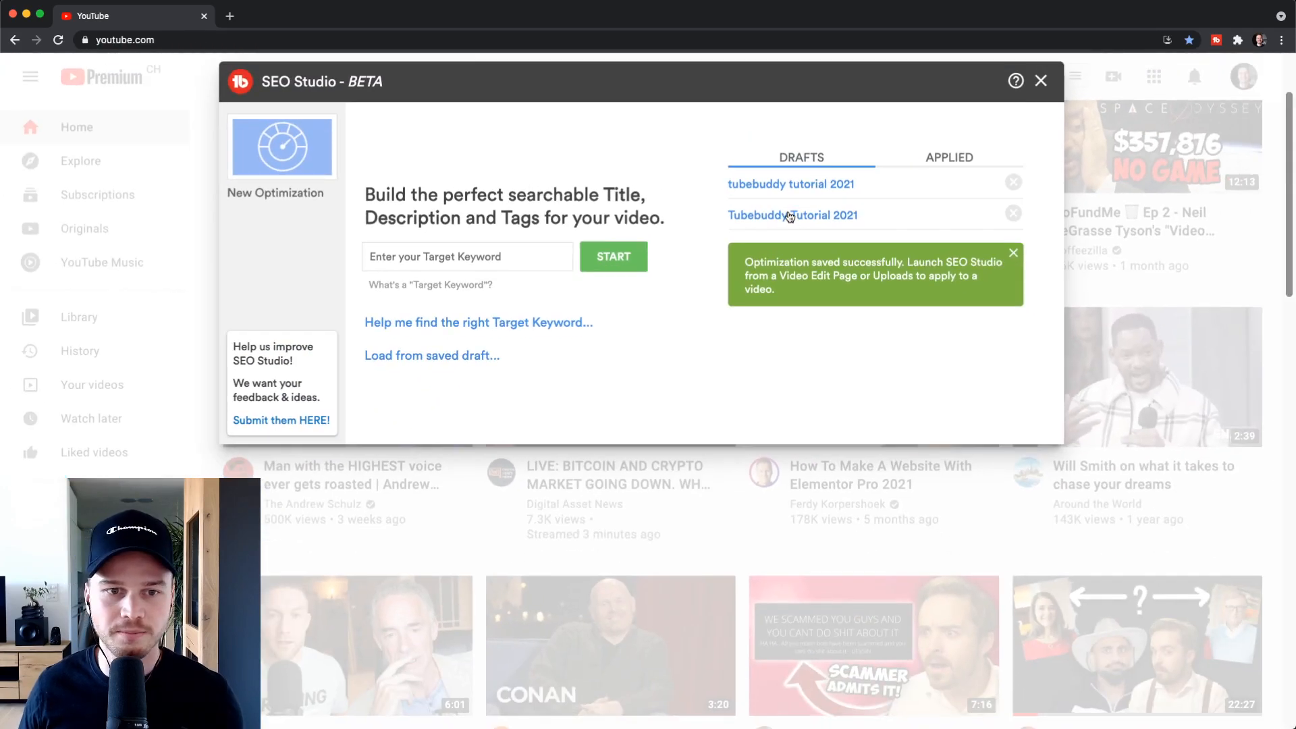Viewport: 1296px width, 729px height.
Task: Open browser extensions puzzle icon
Action: click(x=1238, y=40)
